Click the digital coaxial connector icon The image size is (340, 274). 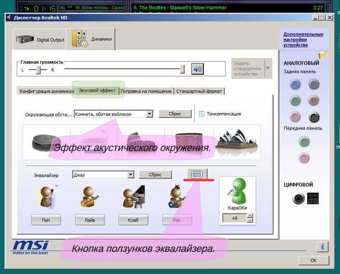tap(298, 198)
